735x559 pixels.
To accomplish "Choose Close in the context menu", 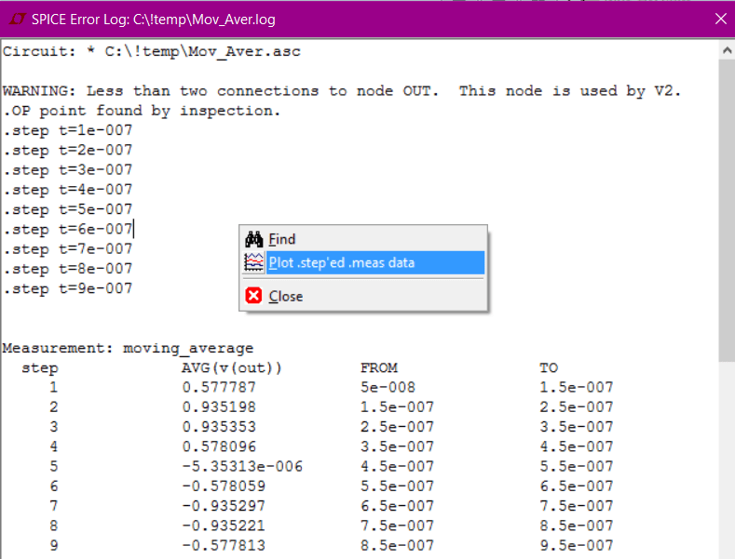I will (363, 296).
